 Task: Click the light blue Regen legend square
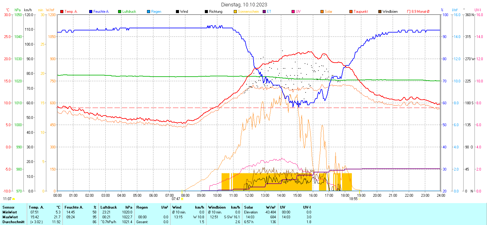point(149,12)
